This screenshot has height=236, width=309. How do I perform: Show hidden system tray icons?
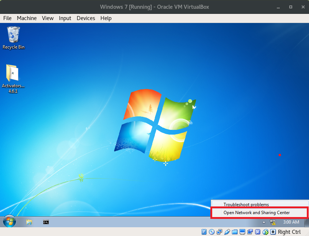264,222
